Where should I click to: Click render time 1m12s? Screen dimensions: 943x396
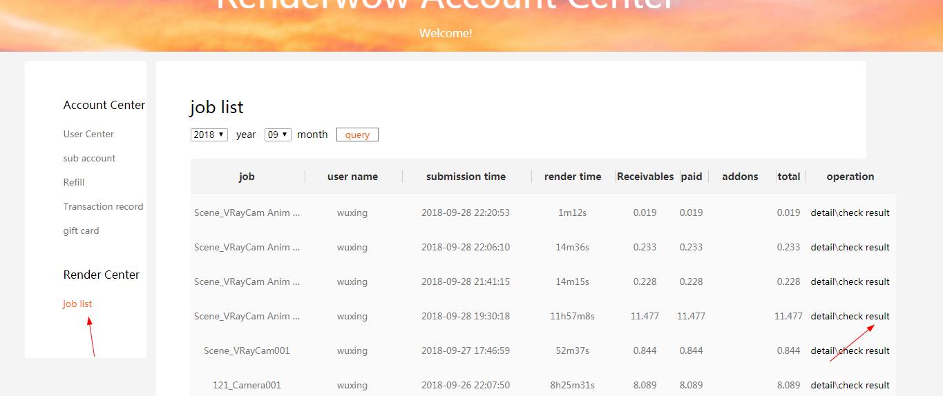coord(572,212)
